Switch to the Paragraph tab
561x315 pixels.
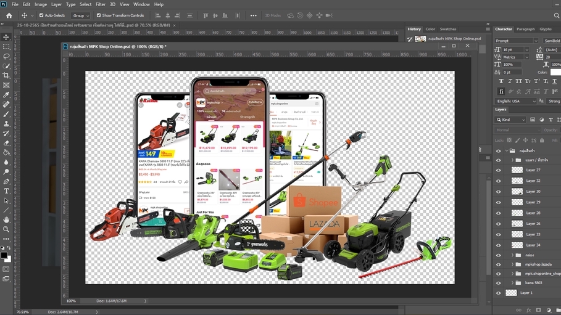pyautogui.click(x=525, y=29)
